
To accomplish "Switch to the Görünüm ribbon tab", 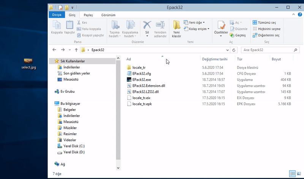I will [x=108, y=15].
